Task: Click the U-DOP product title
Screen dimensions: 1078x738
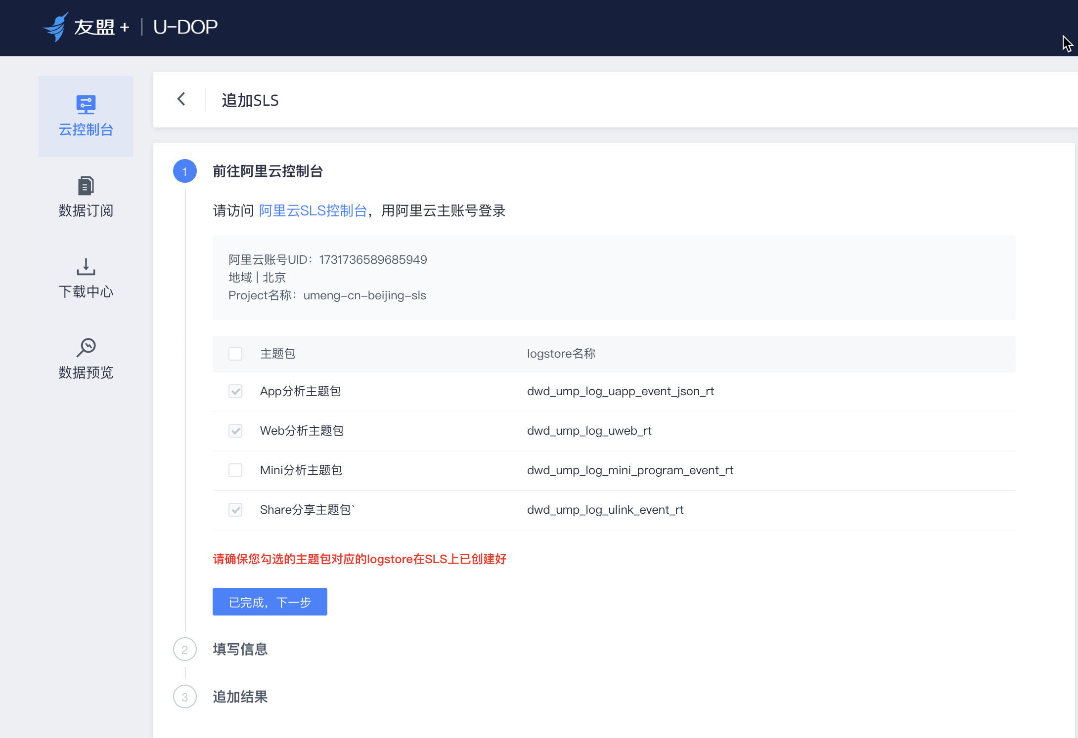Action: click(x=185, y=27)
